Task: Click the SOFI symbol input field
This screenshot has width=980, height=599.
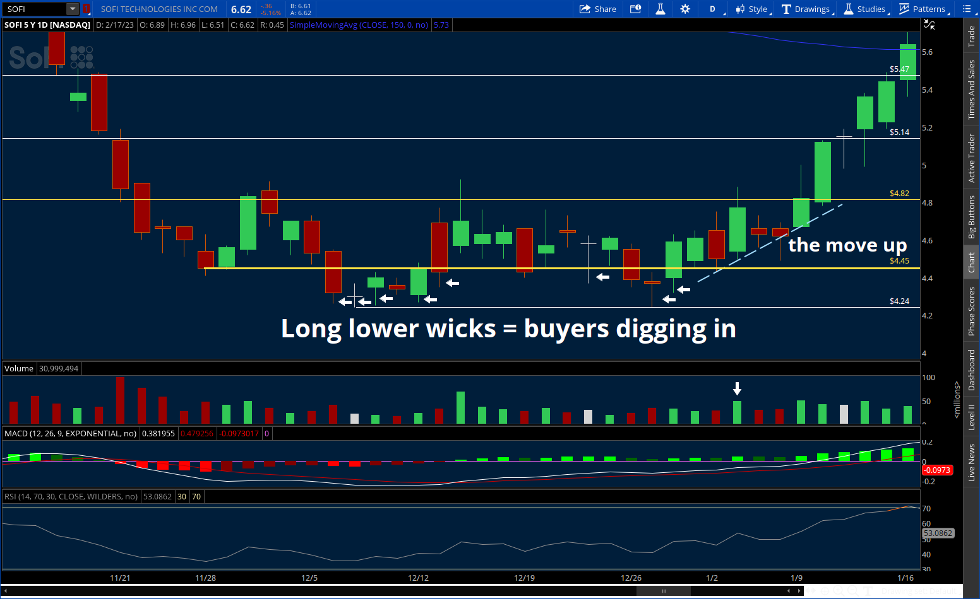Action: (x=35, y=9)
